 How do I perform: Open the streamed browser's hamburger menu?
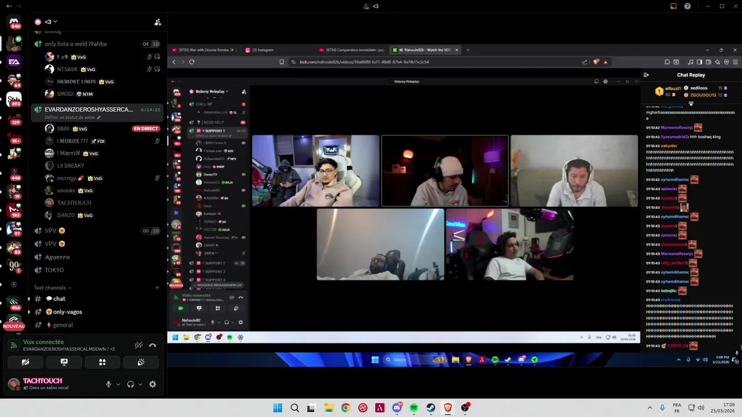coord(736,62)
